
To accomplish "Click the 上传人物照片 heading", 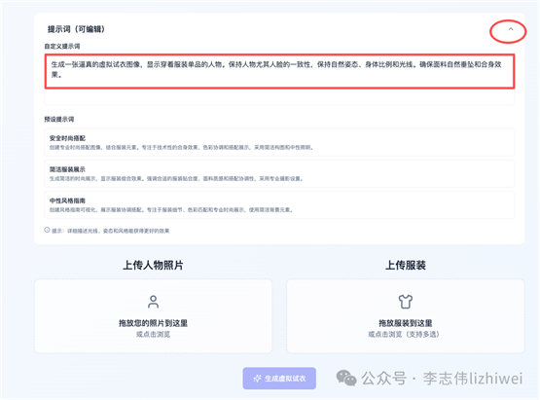I will click(154, 265).
